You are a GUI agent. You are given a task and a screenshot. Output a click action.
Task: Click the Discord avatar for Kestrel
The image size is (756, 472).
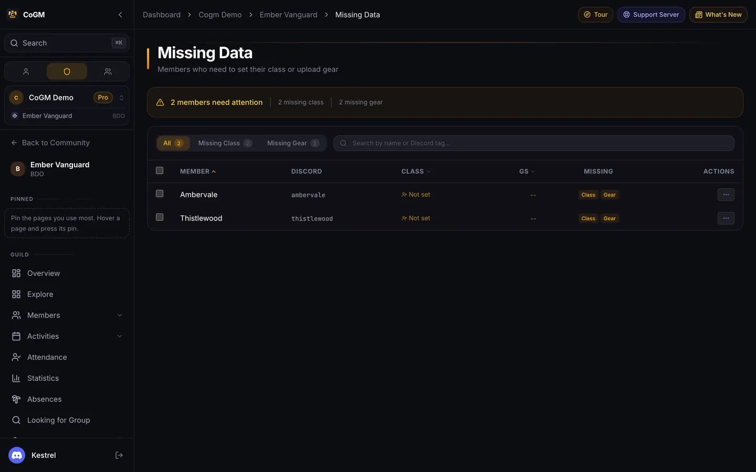pos(17,455)
